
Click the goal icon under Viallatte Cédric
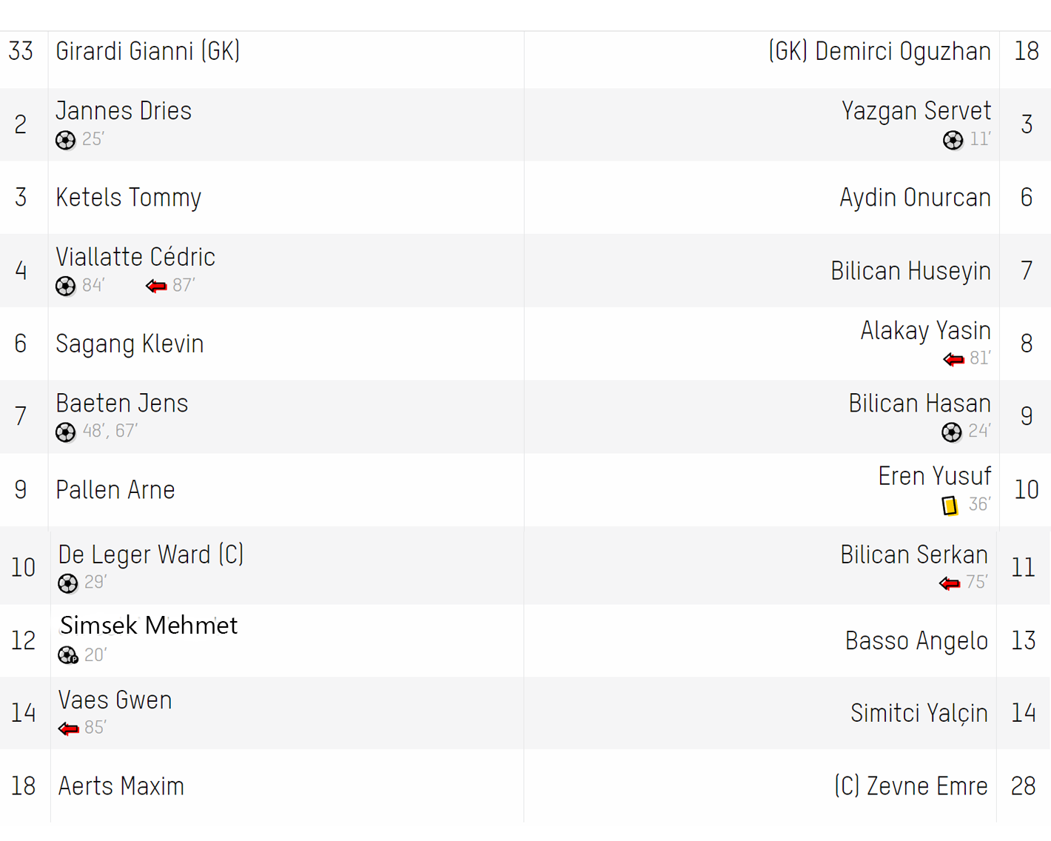(66, 286)
